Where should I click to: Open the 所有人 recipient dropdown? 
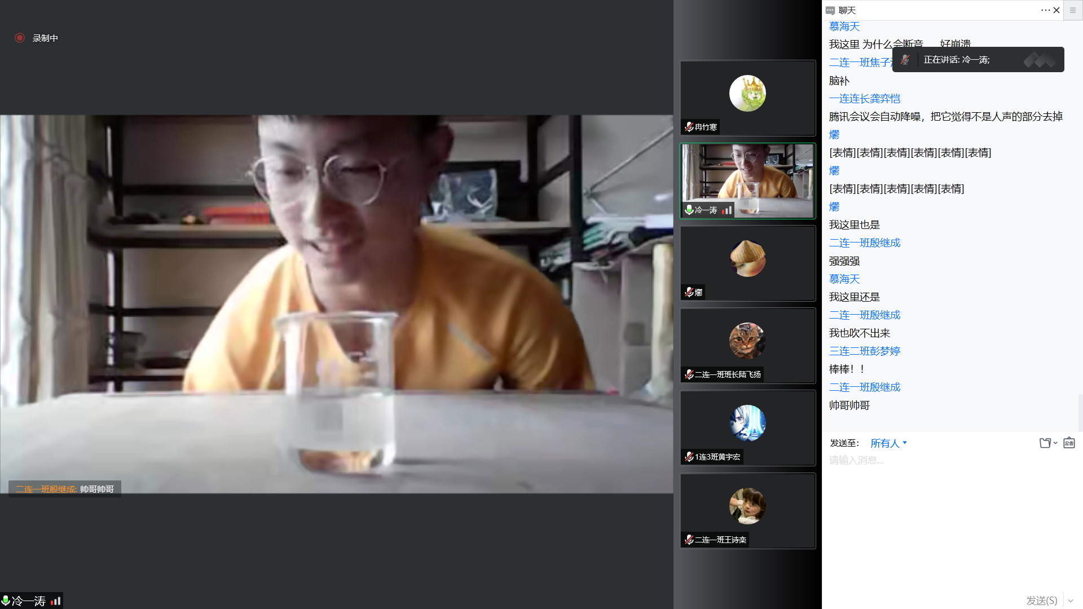click(x=888, y=443)
